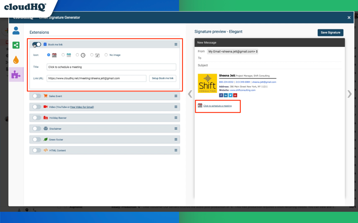Click Facebook icon in signature preview
The height and width of the screenshot is (223, 358).
tap(221, 95)
